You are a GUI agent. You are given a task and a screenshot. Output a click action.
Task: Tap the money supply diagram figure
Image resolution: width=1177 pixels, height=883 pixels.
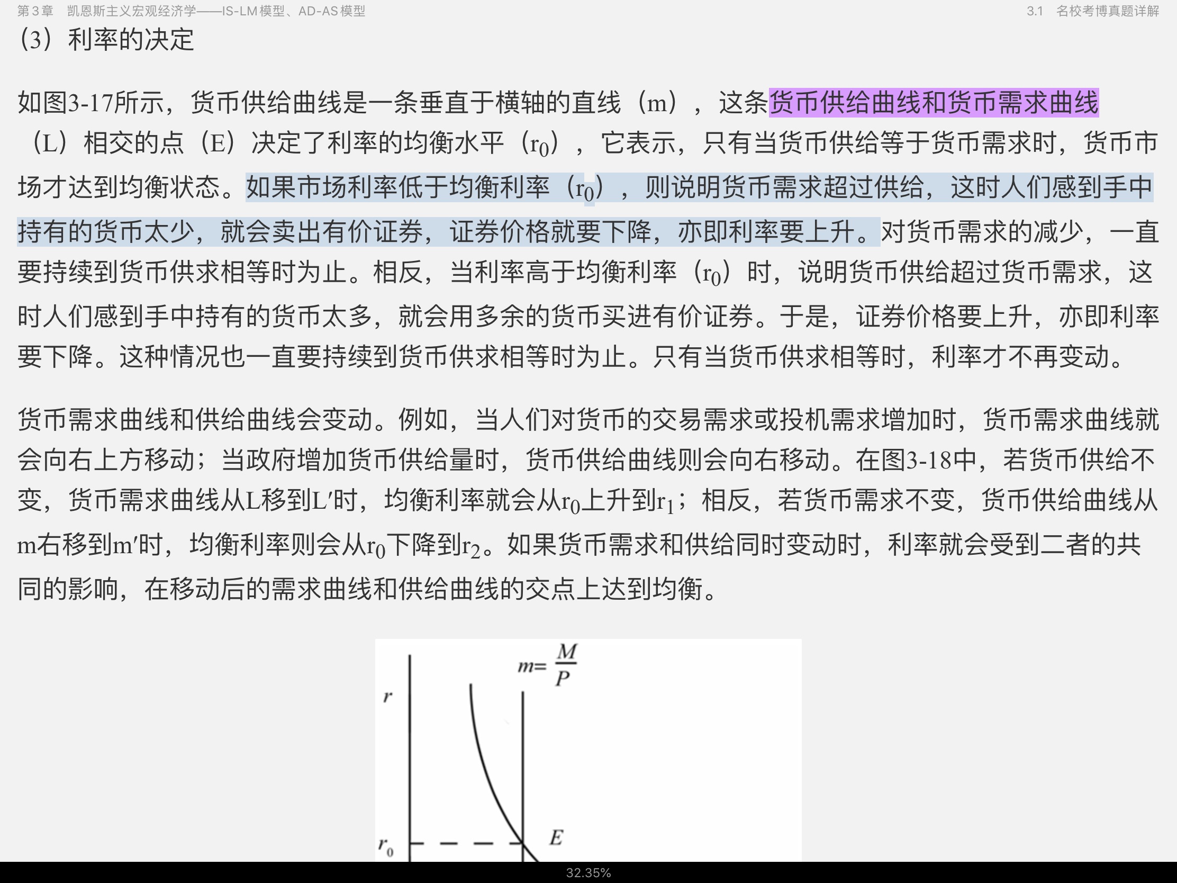tap(588, 750)
